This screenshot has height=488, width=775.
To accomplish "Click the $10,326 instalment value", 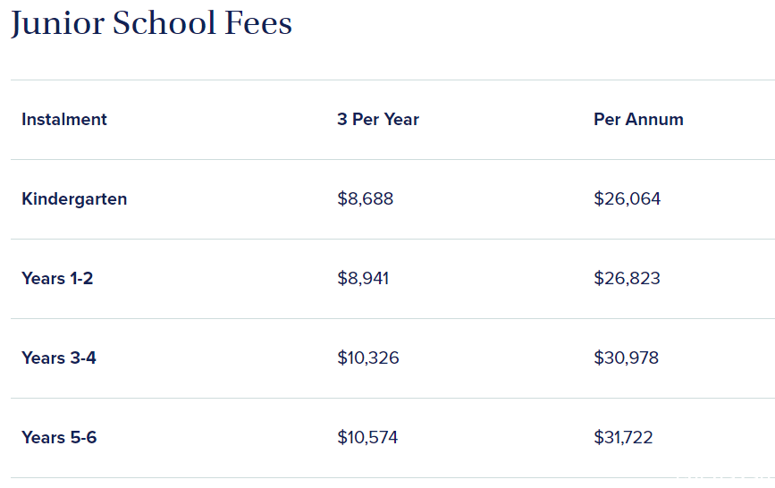I will (367, 358).
